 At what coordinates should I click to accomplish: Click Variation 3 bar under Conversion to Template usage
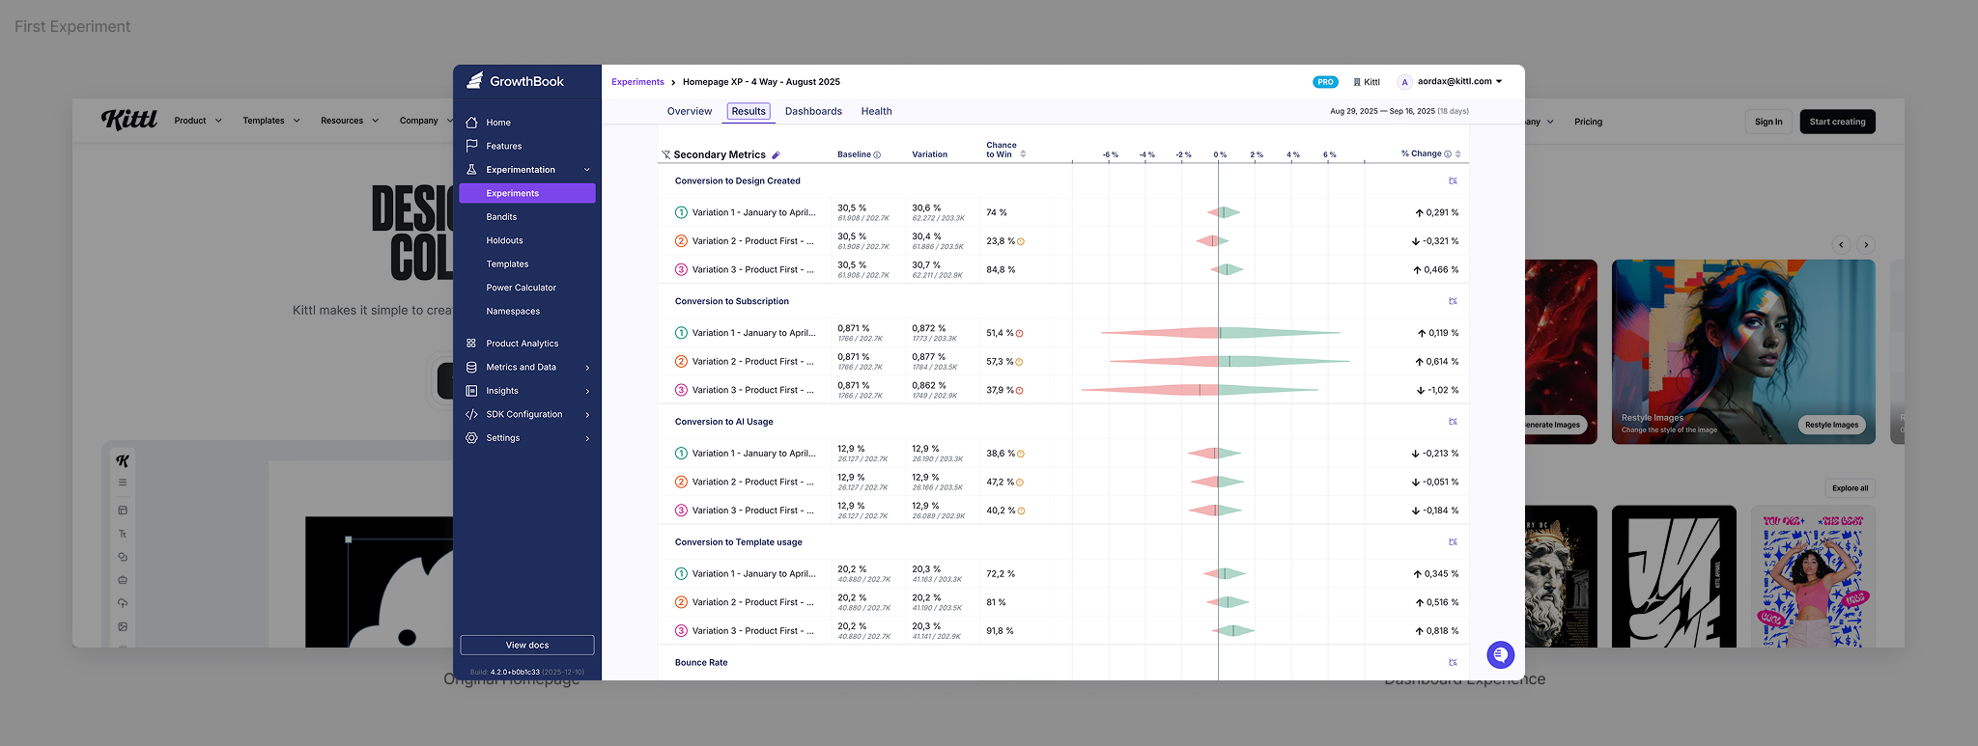point(1233,631)
